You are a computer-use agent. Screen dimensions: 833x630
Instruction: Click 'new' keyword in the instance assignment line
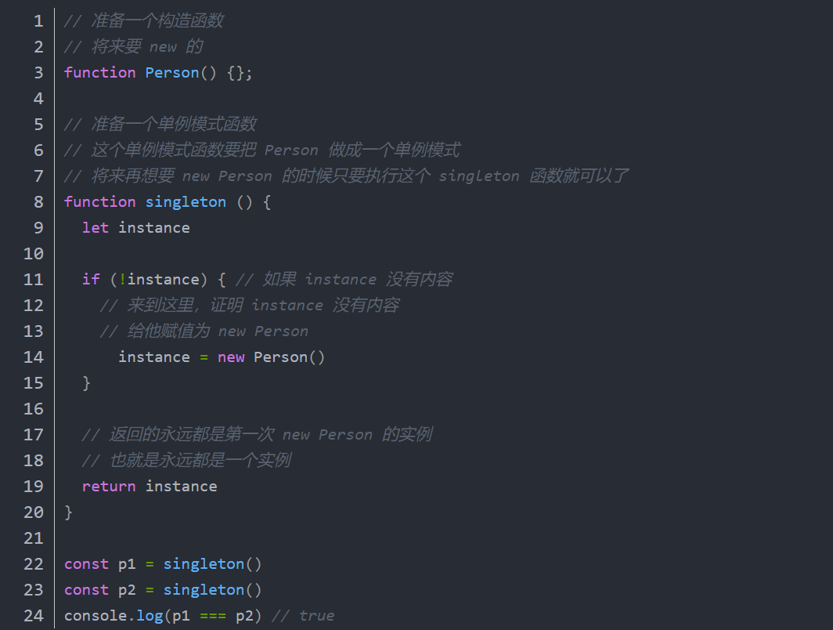(231, 357)
